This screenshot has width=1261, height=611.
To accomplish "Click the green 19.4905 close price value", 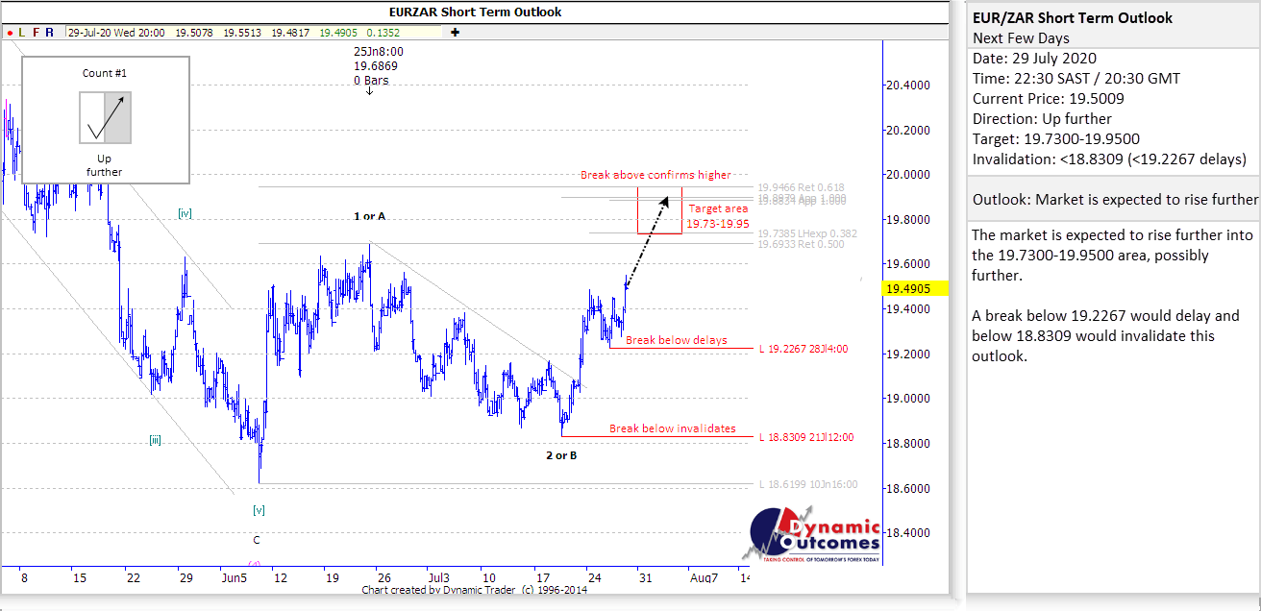I will [x=340, y=33].
